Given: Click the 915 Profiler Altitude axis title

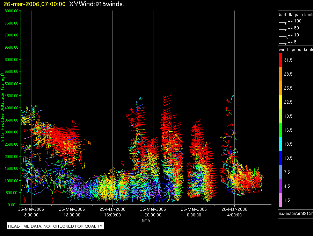Looking at the screenshot, I should [2, 107].
